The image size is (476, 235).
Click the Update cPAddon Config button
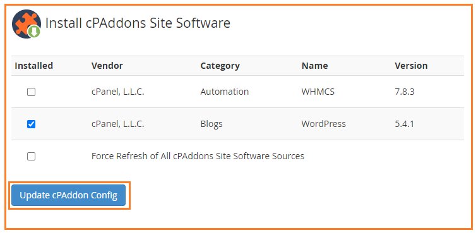coord(68,195)
